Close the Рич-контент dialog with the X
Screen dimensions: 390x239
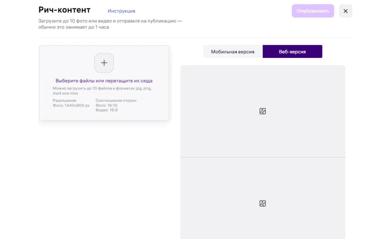[x=346, y=11]
